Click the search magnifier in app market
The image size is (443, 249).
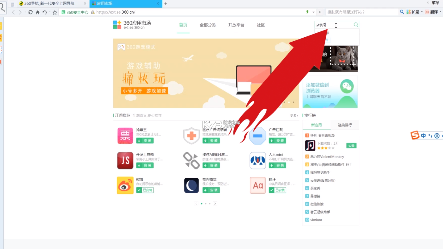pos(356,25)
